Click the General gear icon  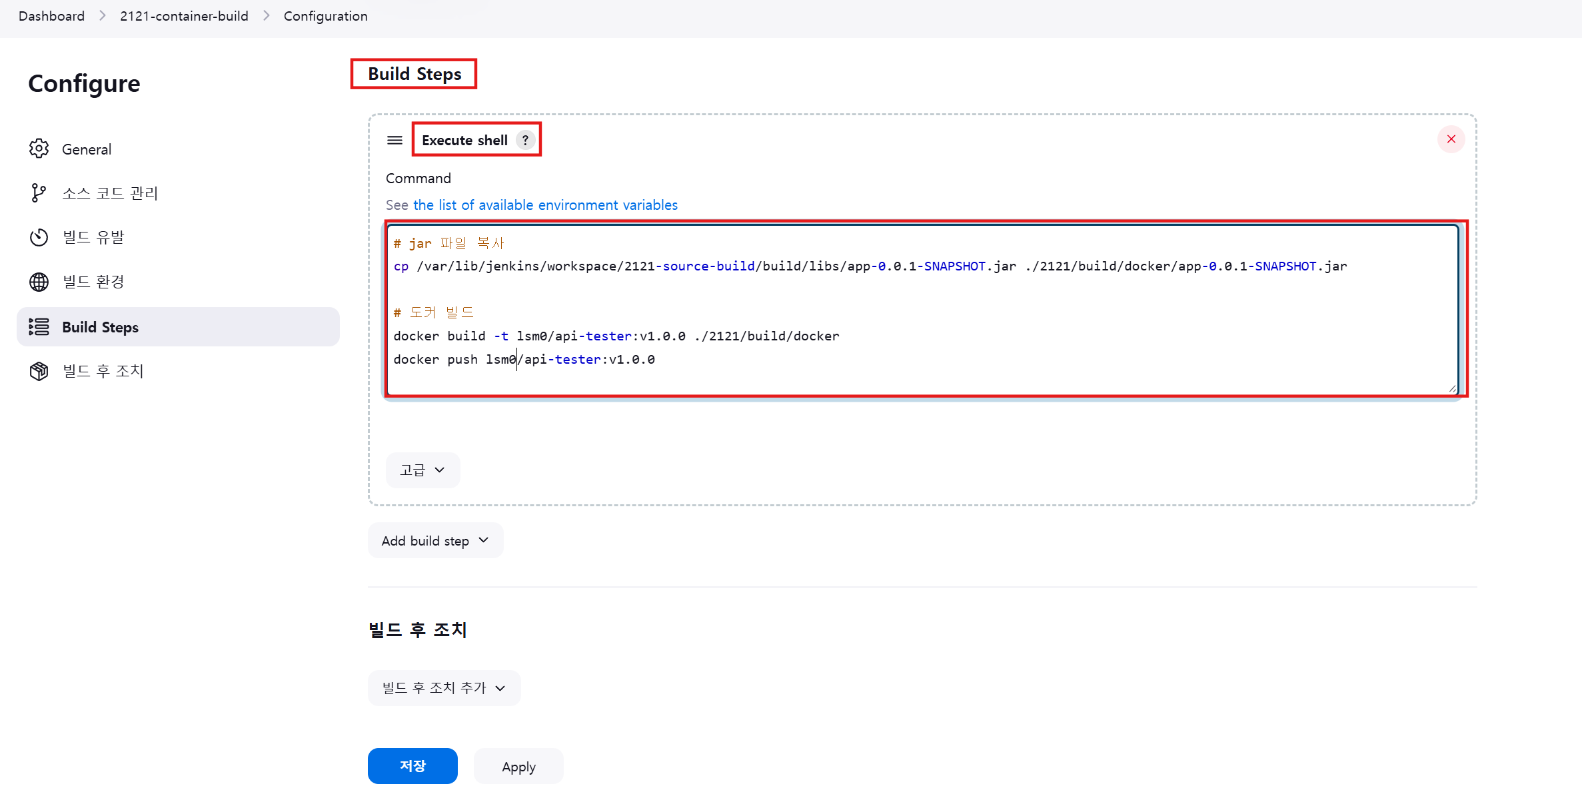pyautogui.click(x=39, y=149)
